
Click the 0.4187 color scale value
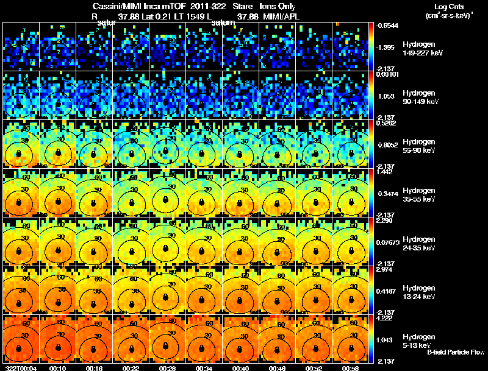click(x=386, y=291)
